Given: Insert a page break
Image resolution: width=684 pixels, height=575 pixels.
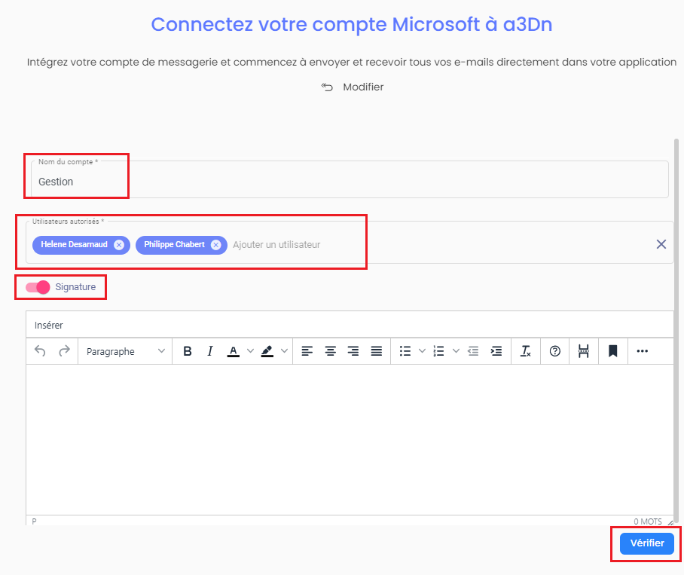Looking at the screenshot, I should click(x=584, y=351).
